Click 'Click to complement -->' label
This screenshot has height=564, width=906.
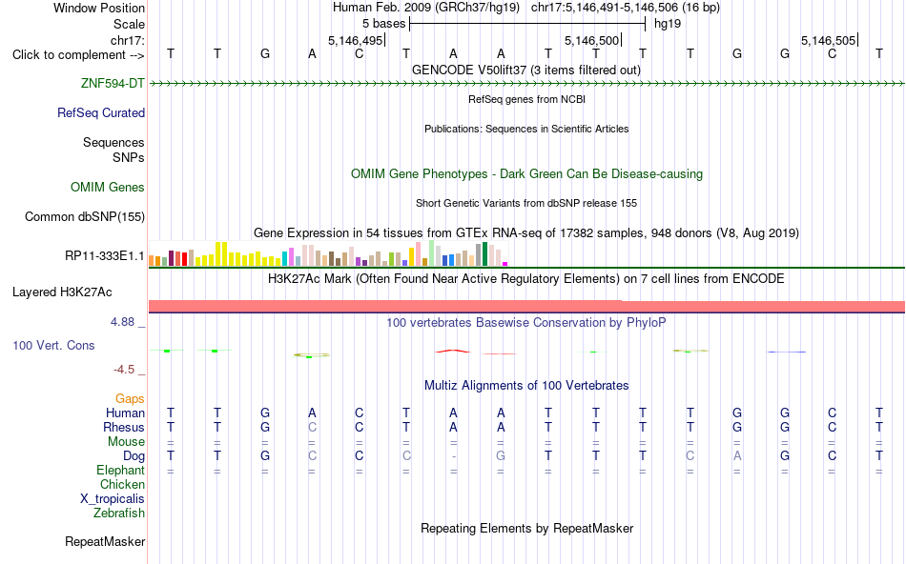(x=78, y=55)
